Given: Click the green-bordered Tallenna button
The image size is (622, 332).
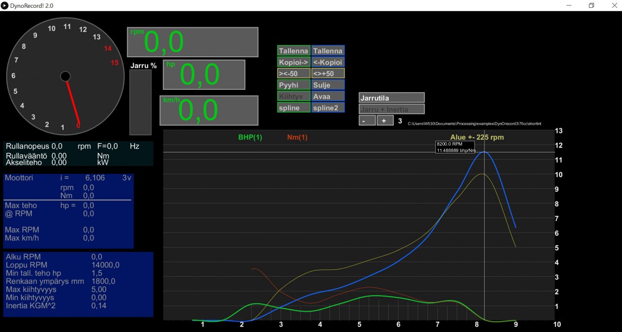Looking at the screenshot, I should pos(294,51).
